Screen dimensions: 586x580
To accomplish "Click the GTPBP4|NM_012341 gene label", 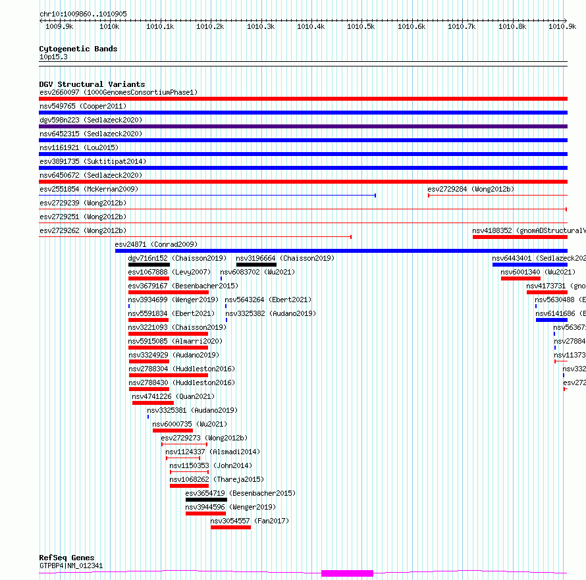I will click(71, 566).
